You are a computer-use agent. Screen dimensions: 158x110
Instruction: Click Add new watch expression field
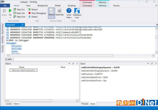coord(23,70)
